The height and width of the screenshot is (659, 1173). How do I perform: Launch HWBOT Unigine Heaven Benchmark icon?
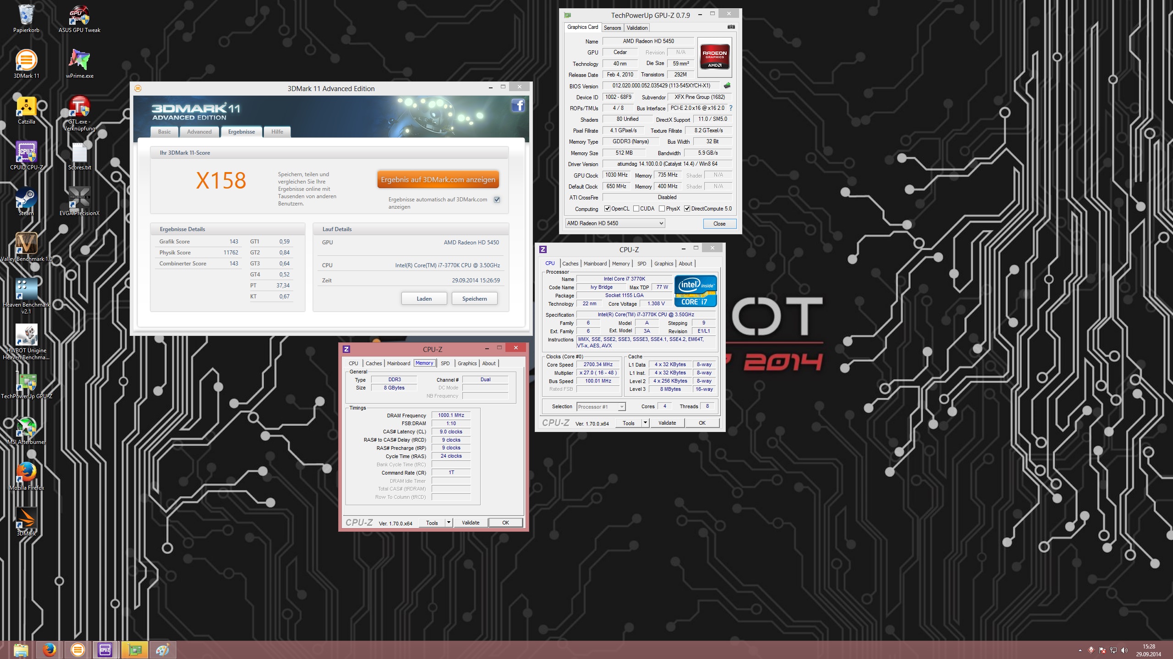[26, 342]
